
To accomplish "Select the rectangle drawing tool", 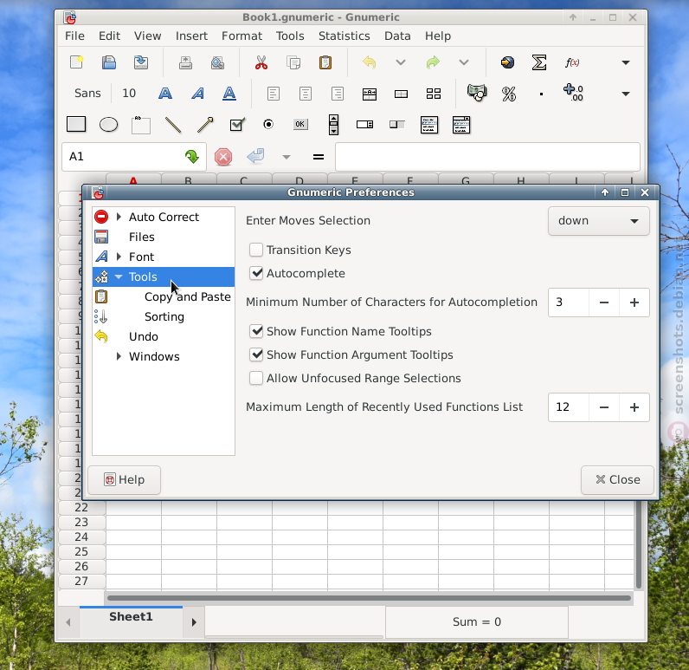I will (76, 125).
